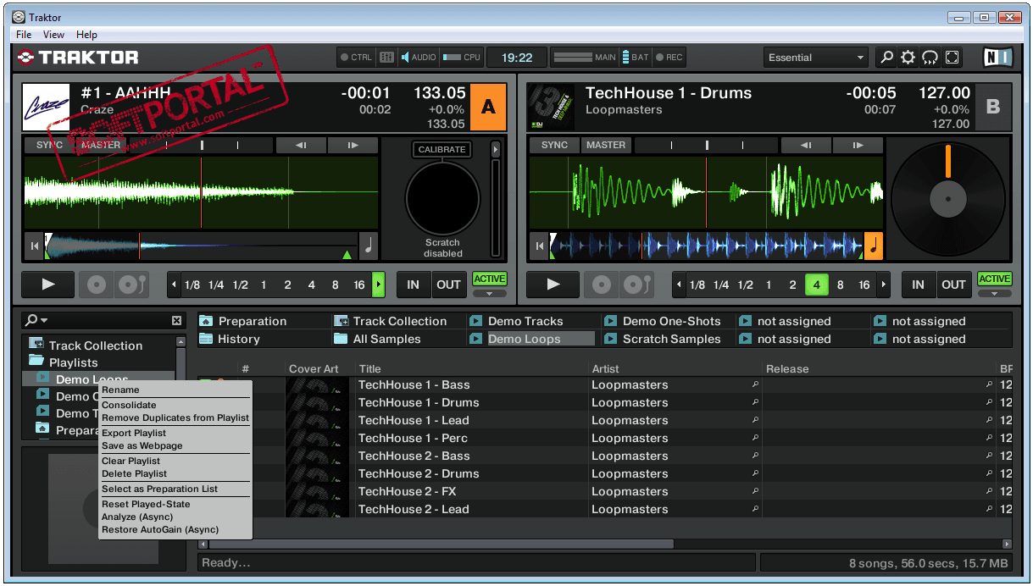Skip to track start on Deck B
Screen dimensions: 1033x586
pyautogui.click(x=539, y=246)
